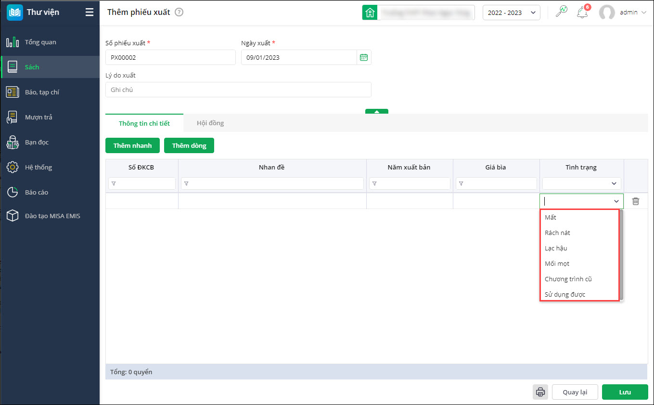Save the form with Lưu button
This screenshot has height=405, width=654.
pyautogui.click(x=625, y=392)
